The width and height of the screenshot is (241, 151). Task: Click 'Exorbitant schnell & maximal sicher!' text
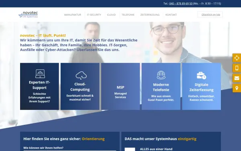click(80, 97)
